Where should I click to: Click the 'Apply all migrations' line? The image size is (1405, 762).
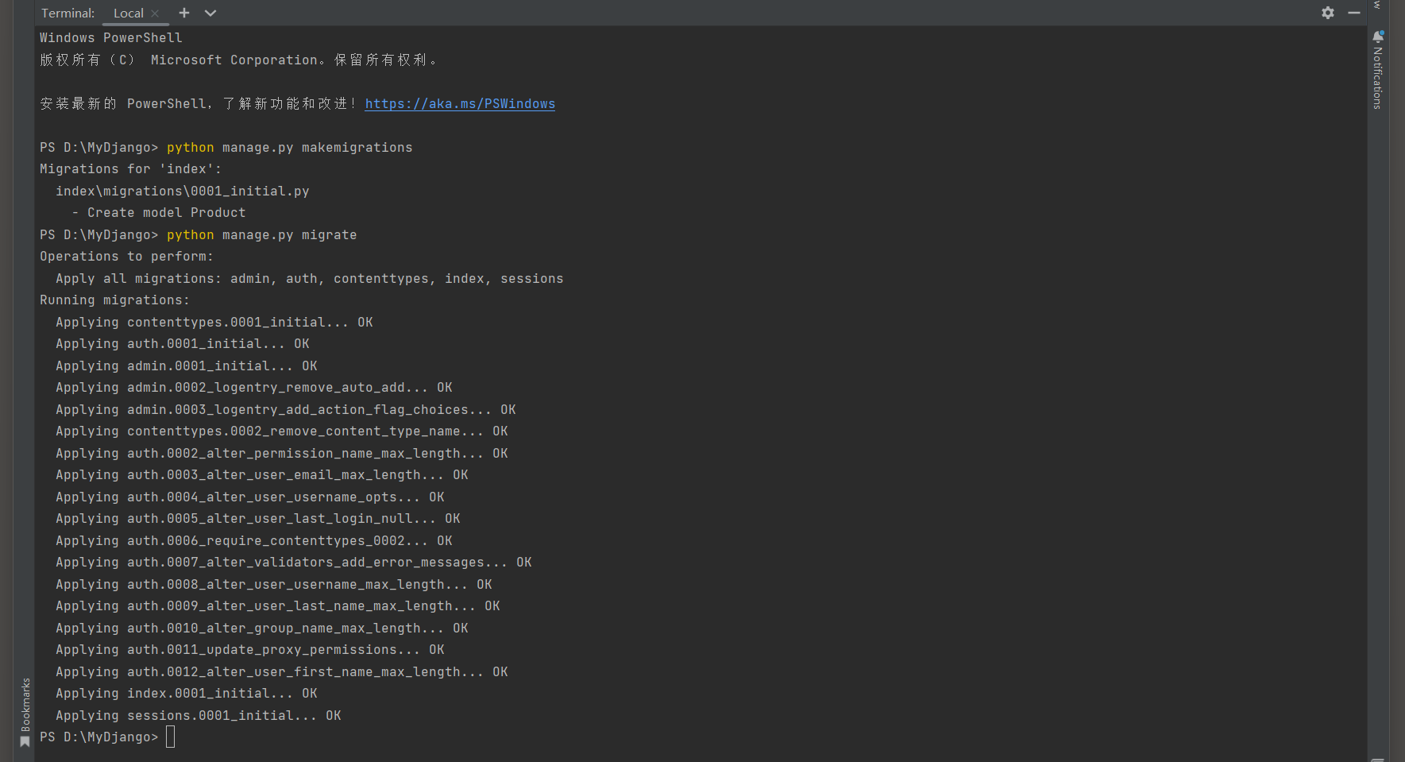310,279
